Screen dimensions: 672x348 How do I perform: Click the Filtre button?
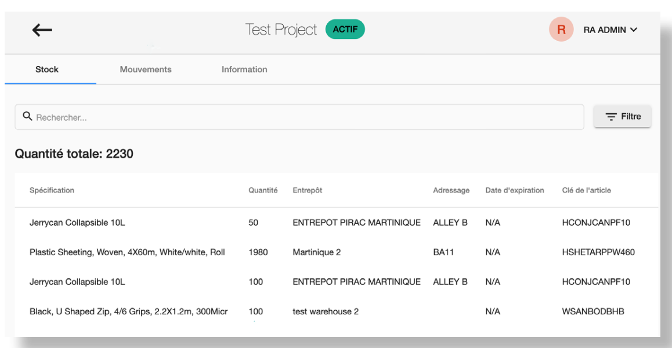[x=622, y=117]
